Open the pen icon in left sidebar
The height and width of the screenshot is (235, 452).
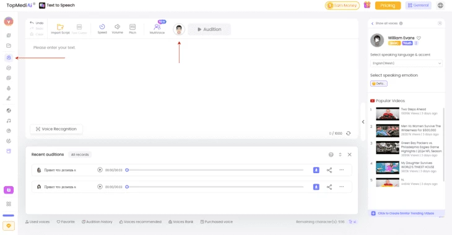(9, 98)
